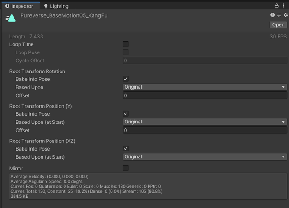This screenshot has width=289, height=208.
Task: Click the Inspector lock icon
Action: (x=277, y=5)
